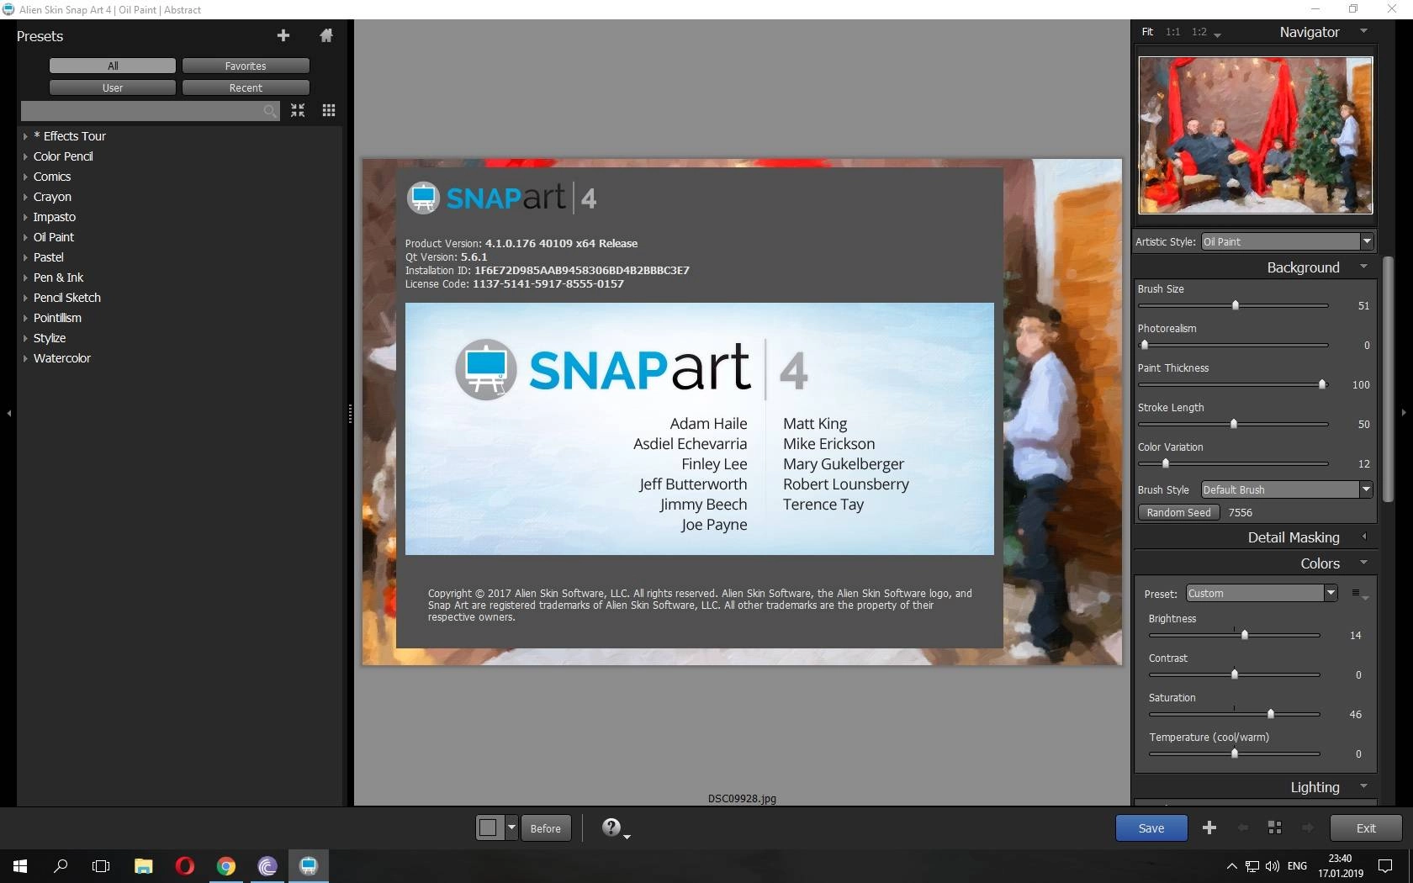Viewport: 1413px width, 883px height.
Task: Launch Chrome from taskbar
Action: [x=225, y=865]
